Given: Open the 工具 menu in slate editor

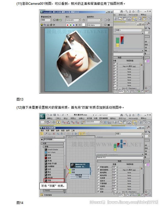Looking at the screenshot, I should tap(73, 131).
